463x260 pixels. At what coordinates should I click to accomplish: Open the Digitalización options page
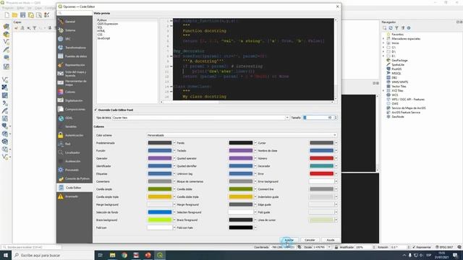coord(74,100)
